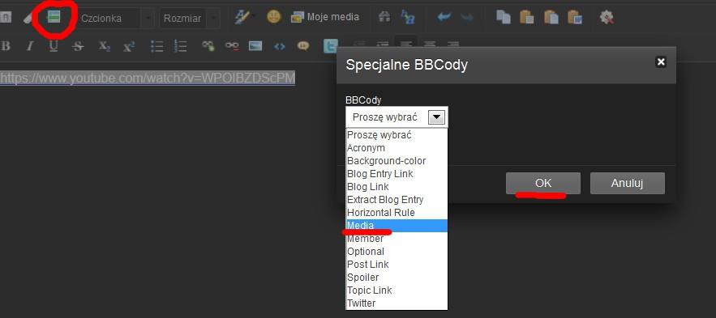Click the insert code icon
This screenshot has height=318, width=716.
click(280, 46)
